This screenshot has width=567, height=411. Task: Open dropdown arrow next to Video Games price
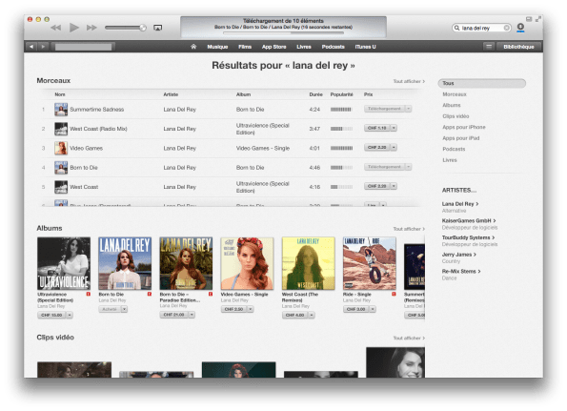click(x=394, y=148)
